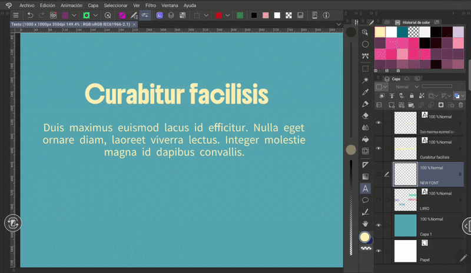Hide the Capa 1 layer

379,225
